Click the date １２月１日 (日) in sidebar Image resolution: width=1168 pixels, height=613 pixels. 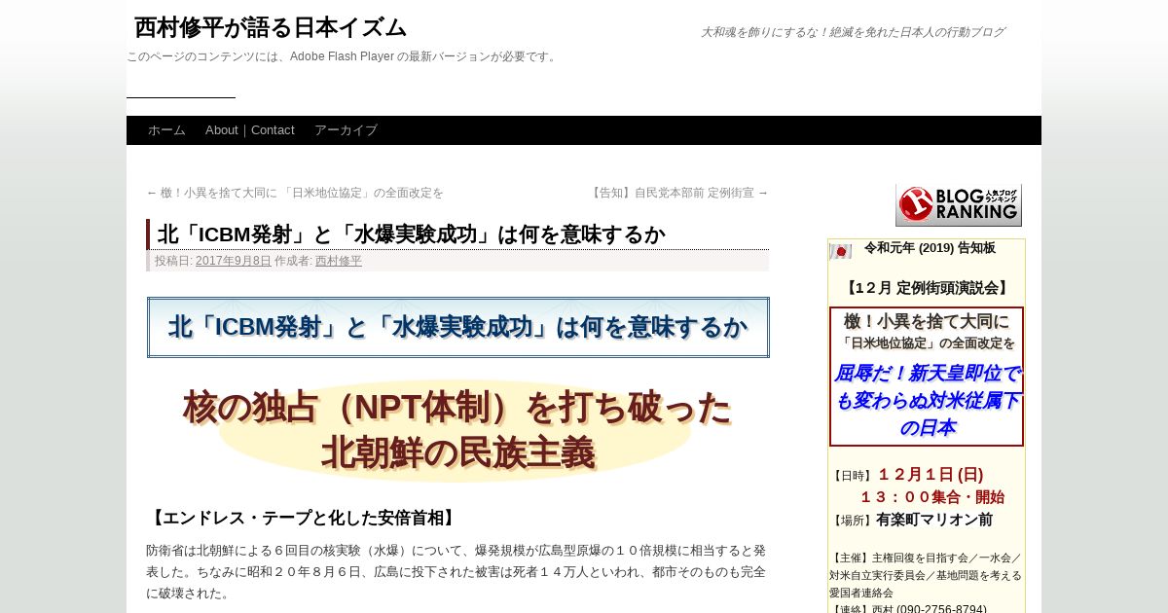[x=931, y=475]
